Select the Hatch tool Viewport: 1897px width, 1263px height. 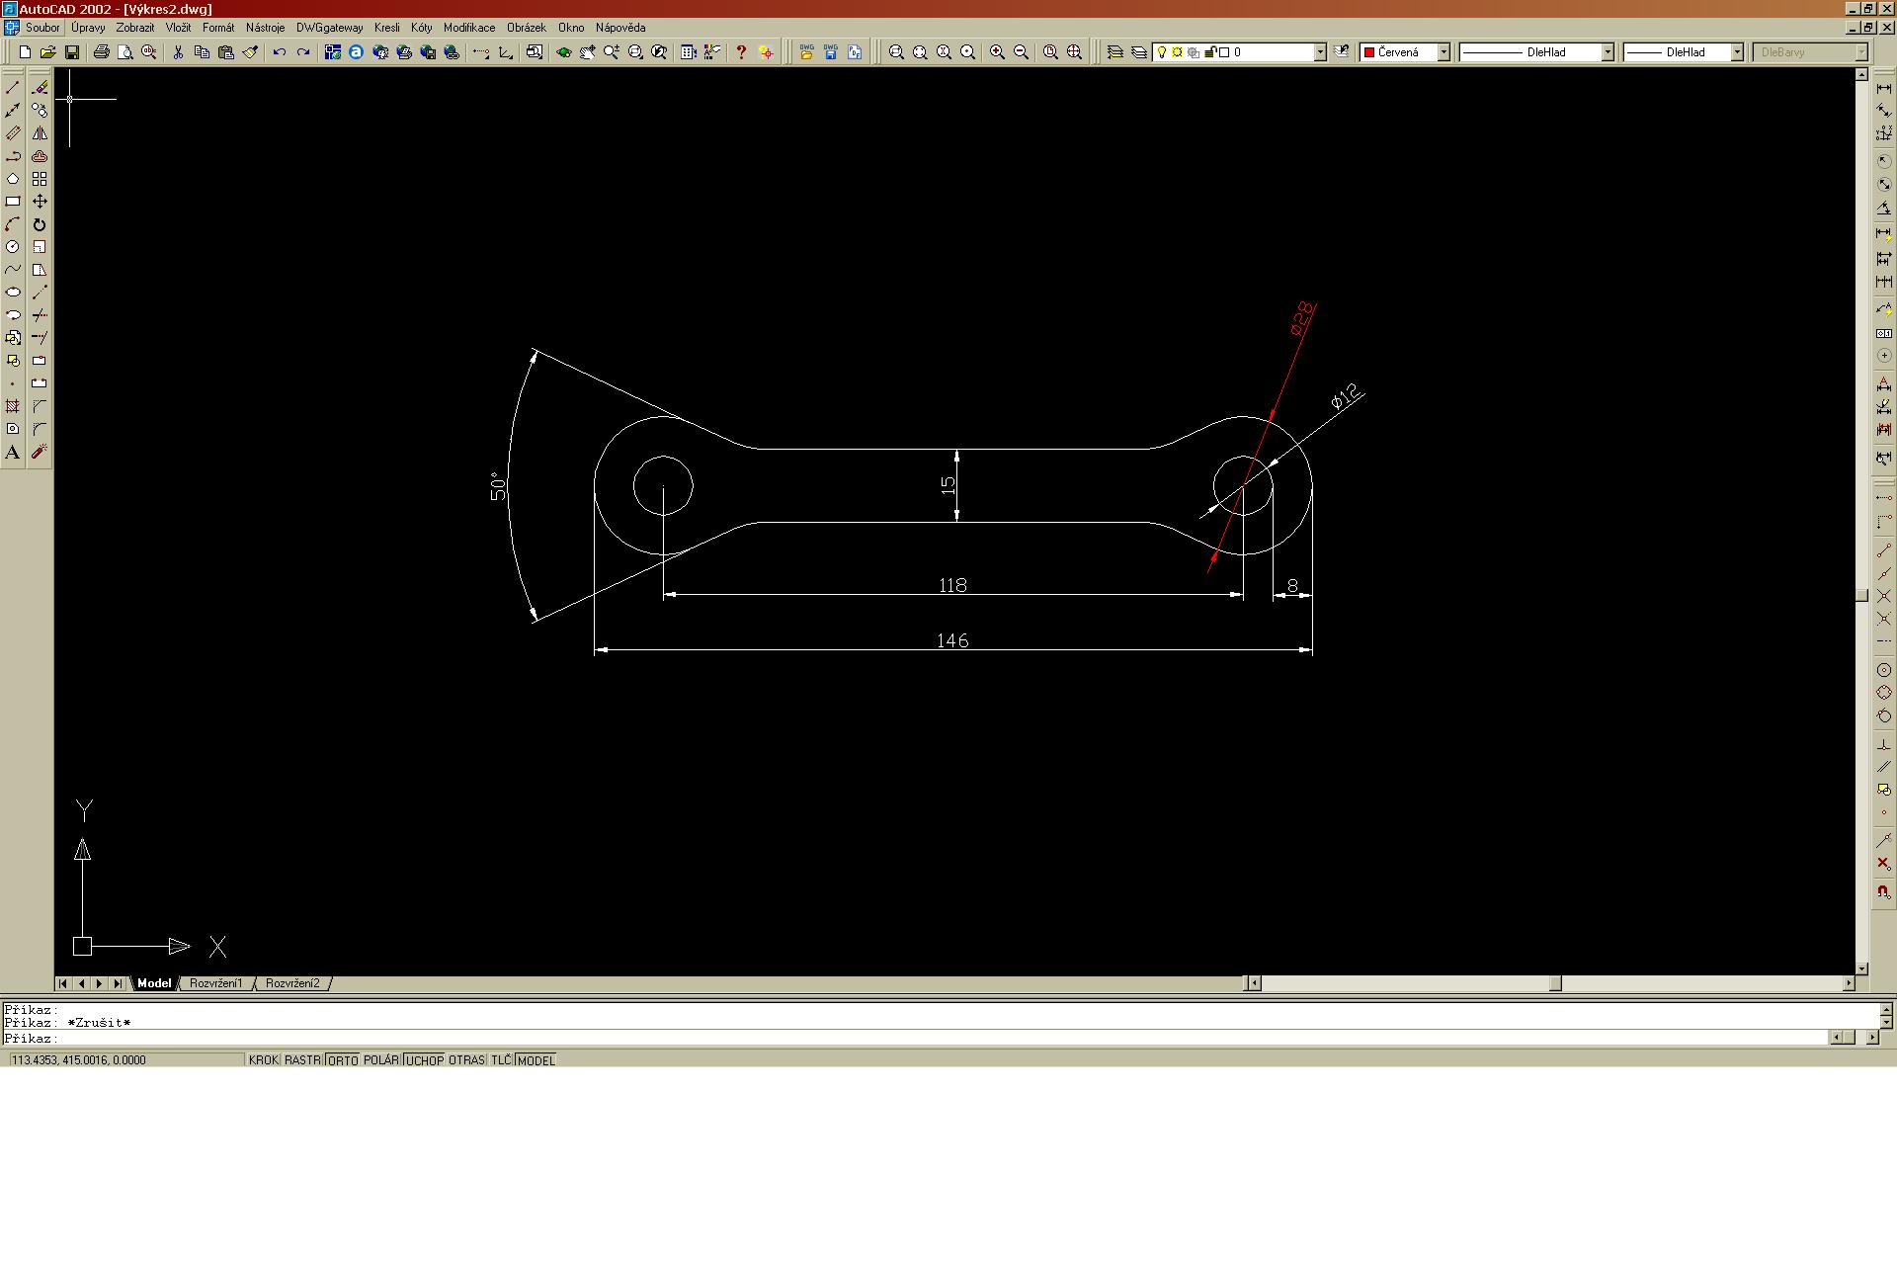13,406
